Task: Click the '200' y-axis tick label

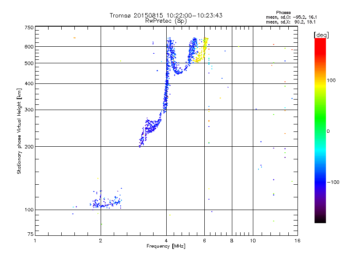Action: coord(29,147)
